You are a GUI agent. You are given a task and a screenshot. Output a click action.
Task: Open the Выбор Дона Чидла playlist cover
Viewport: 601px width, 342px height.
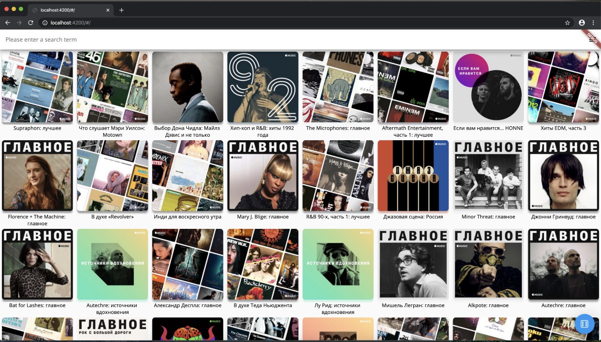[x=188, y=87]
